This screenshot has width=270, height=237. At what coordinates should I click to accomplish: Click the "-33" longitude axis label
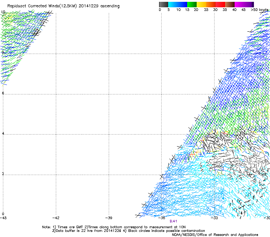[215, 218]
